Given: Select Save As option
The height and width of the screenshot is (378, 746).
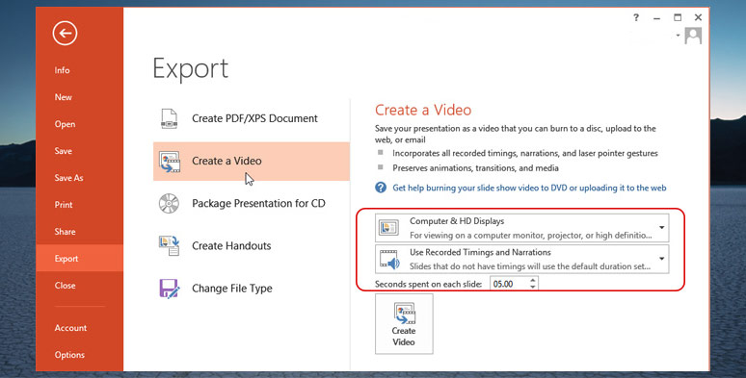Looking at the screenshot, I should coord(68,178).
